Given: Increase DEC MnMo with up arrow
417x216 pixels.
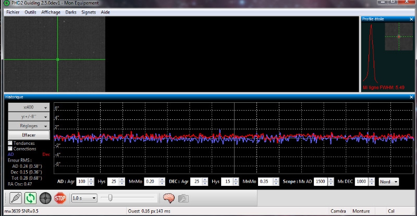Looking at the screenshot, I should tap(276, 180).
